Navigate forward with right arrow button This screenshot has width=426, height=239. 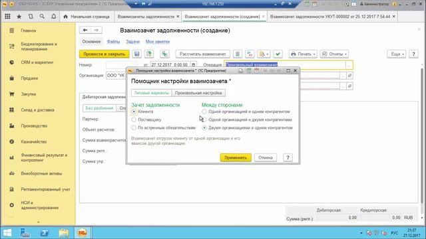96,30
